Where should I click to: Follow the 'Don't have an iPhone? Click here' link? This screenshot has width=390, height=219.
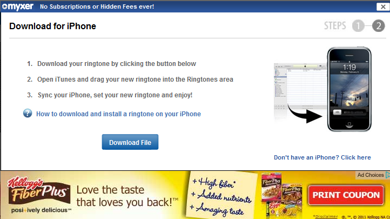pyautogui.click(x=322, y=157)
